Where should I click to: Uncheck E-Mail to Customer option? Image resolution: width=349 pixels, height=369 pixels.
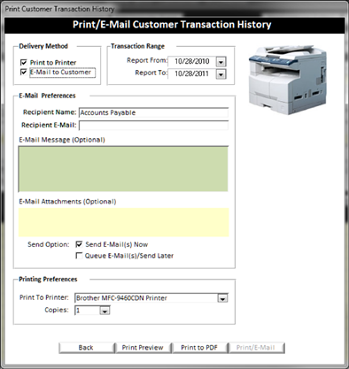(x=24, y=72)
